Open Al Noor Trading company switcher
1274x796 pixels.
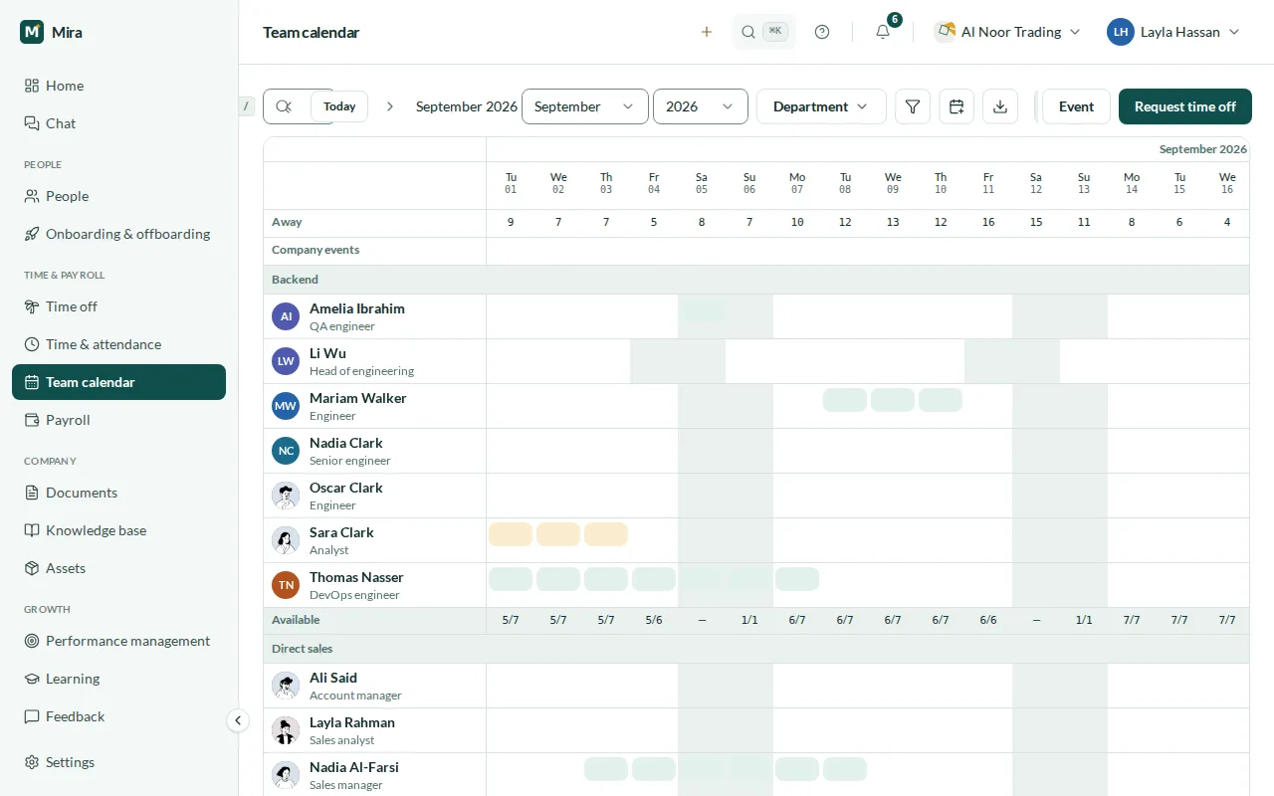tap(1007, 32)
